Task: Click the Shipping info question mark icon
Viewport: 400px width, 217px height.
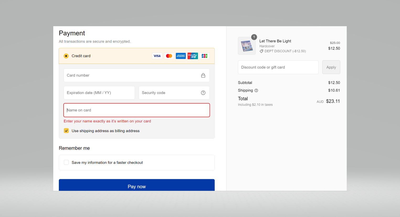Action: (x=256, y=90)
